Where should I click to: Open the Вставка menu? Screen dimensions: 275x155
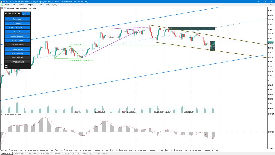tap(21, 5)
